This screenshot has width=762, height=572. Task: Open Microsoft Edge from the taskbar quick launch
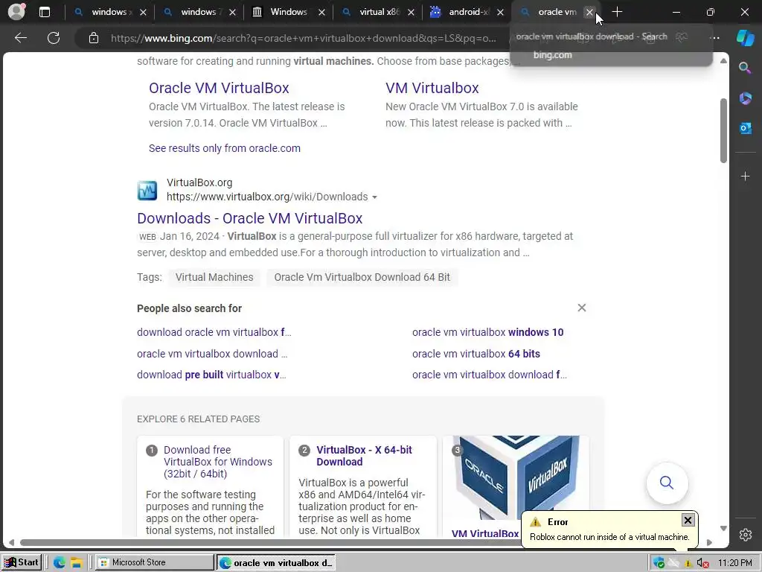click(60, 562)
